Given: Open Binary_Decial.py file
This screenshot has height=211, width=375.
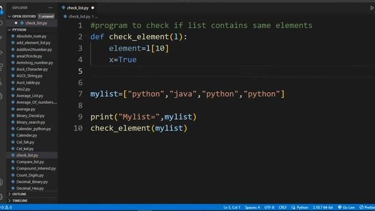Looking at the screenshot, I should (30, 115).
